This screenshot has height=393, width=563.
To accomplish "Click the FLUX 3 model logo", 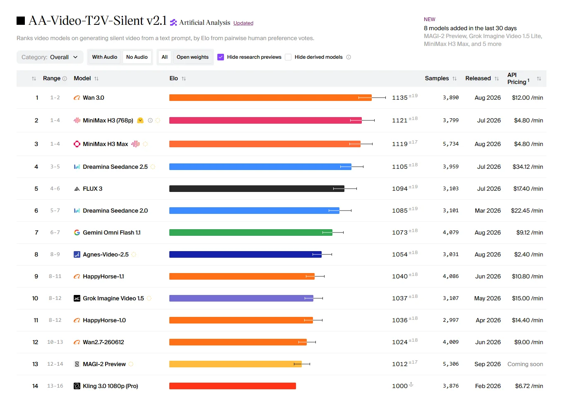I will (x=77, y=189).
